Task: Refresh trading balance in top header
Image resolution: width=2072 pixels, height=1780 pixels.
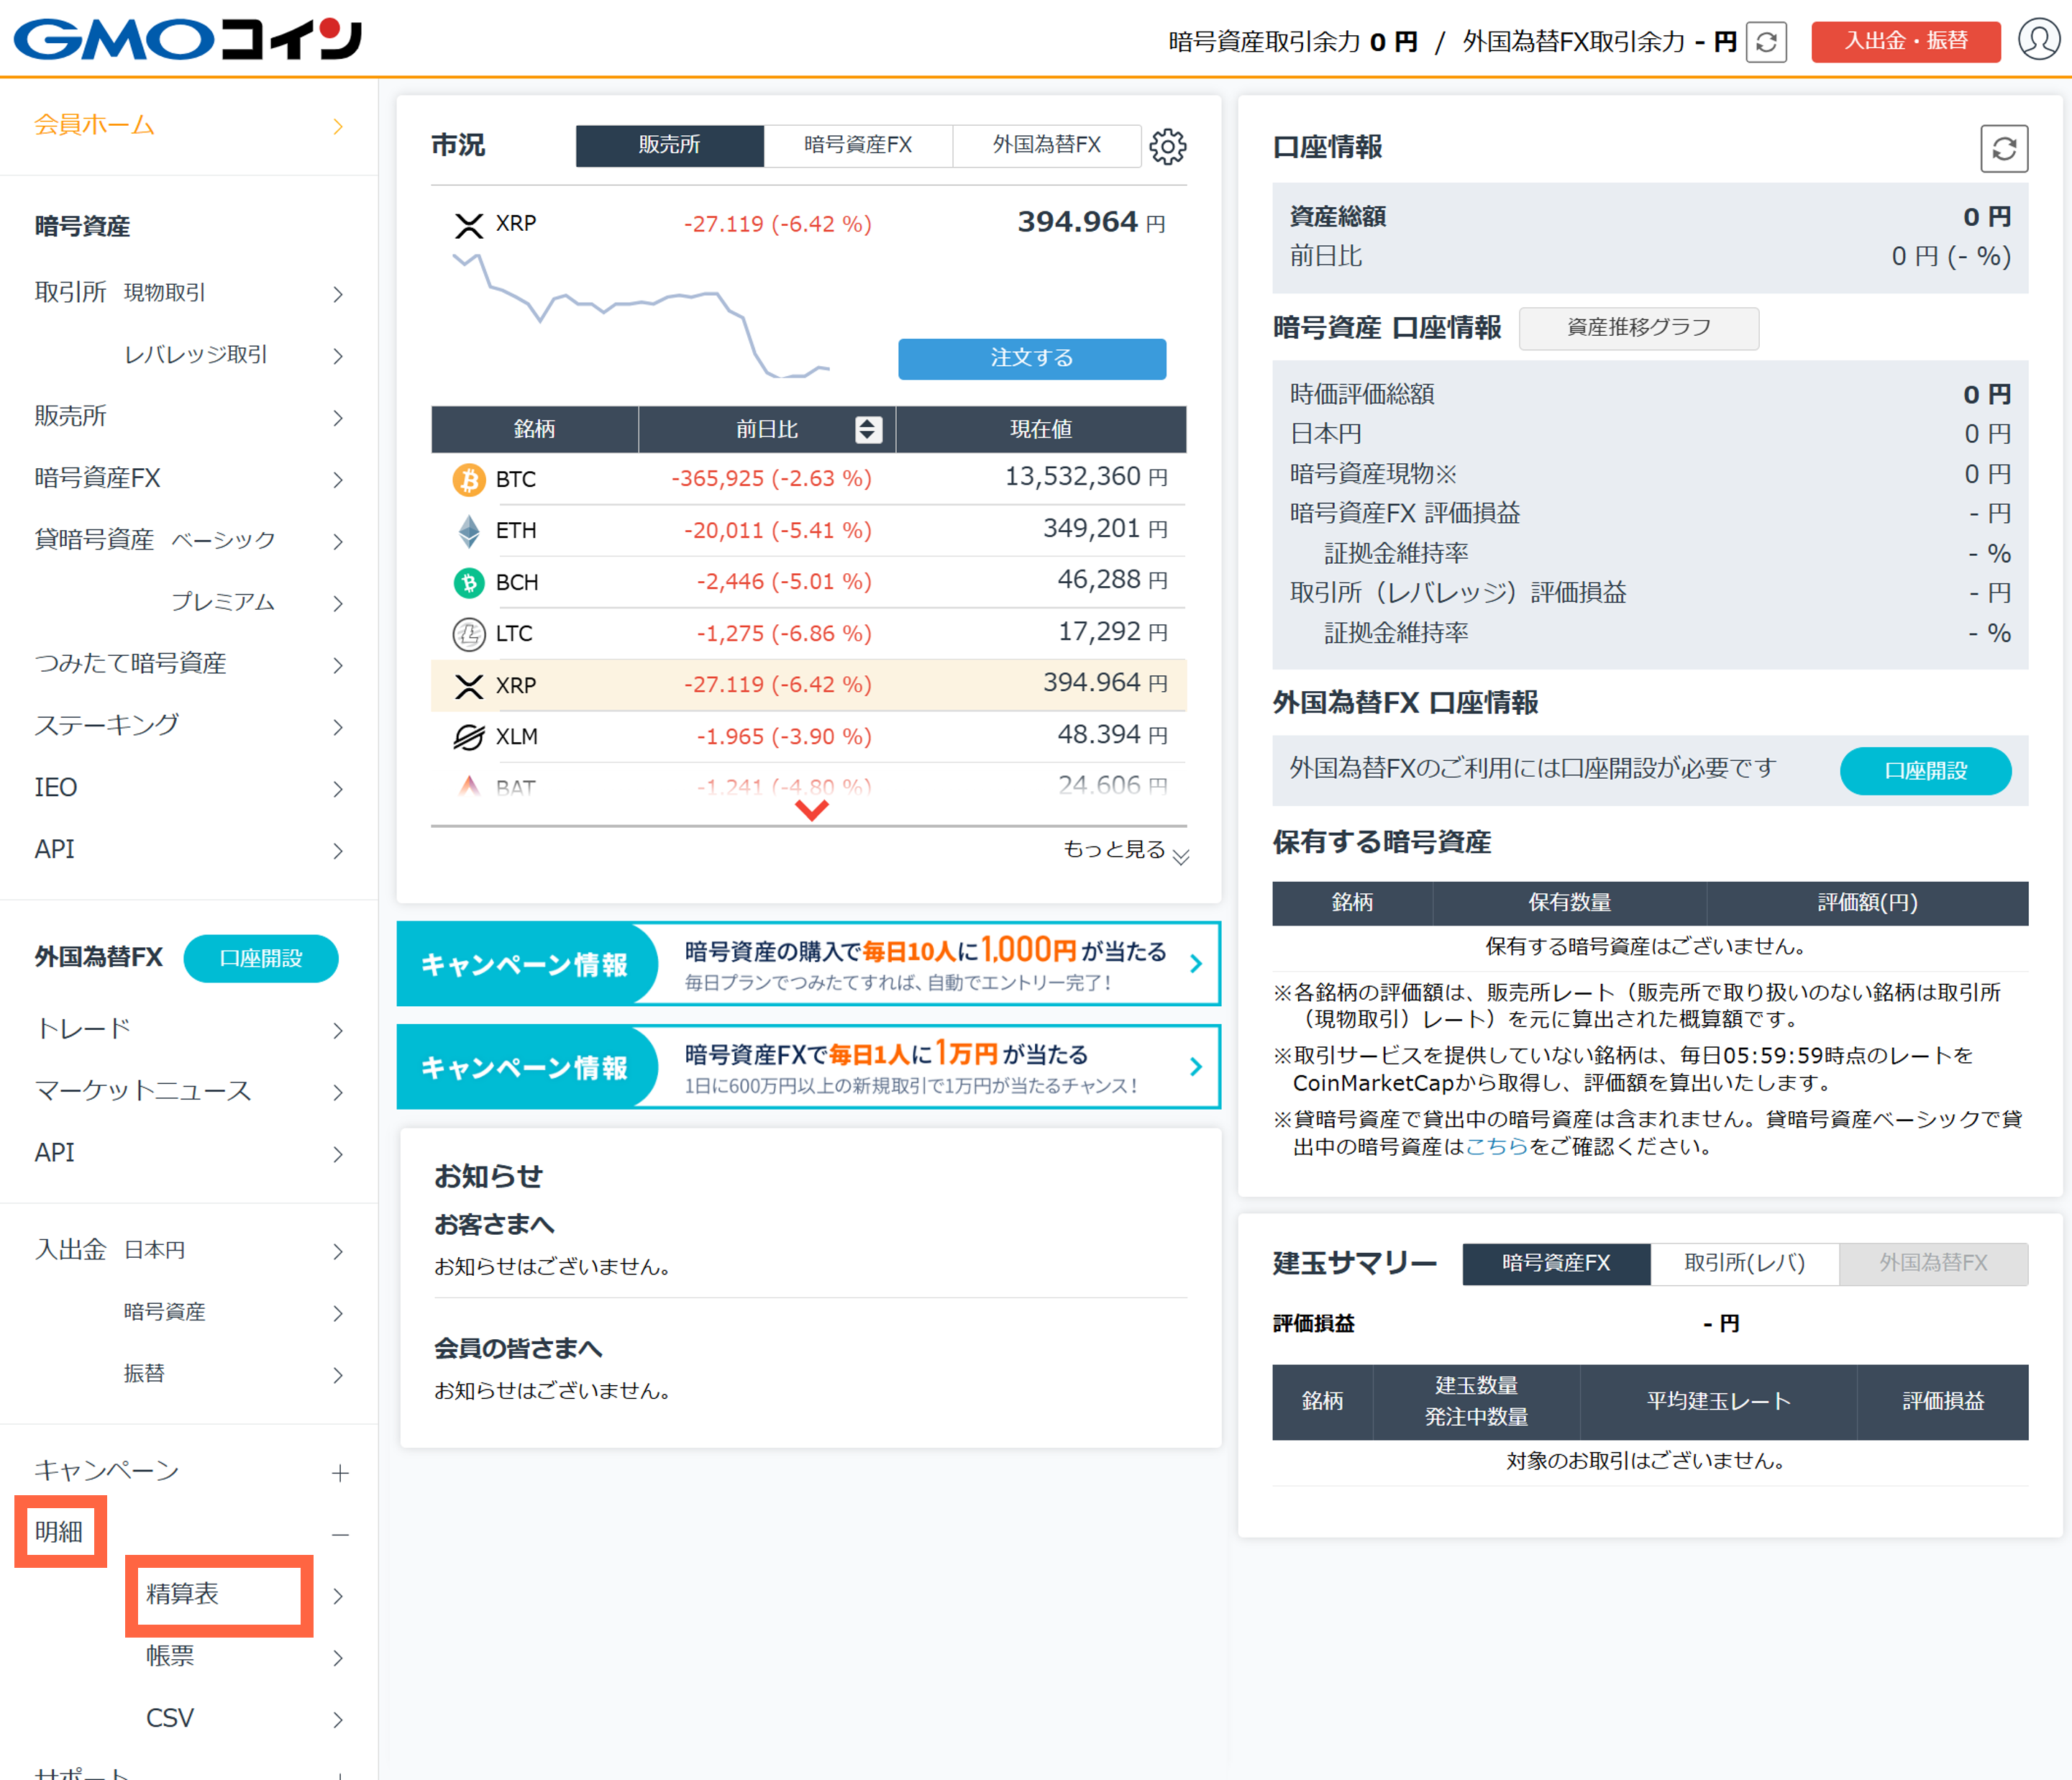Action: (1766, 42)
